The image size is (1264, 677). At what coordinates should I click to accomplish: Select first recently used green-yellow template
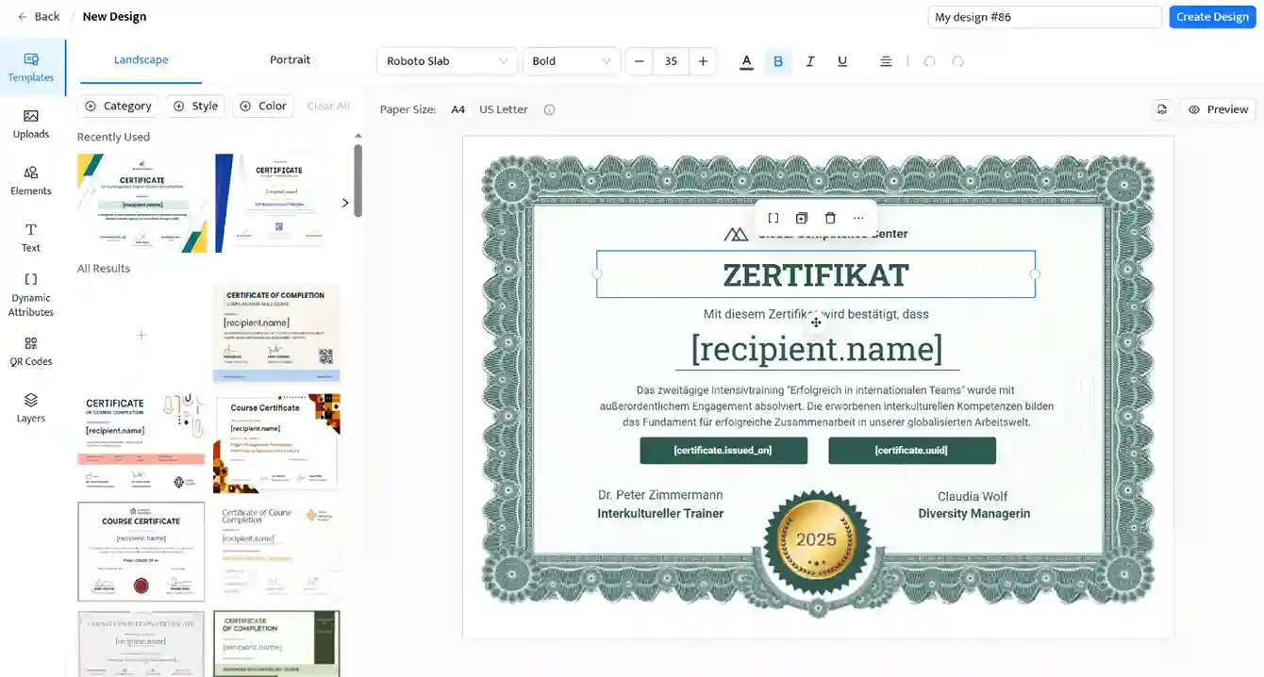[142, 204]
